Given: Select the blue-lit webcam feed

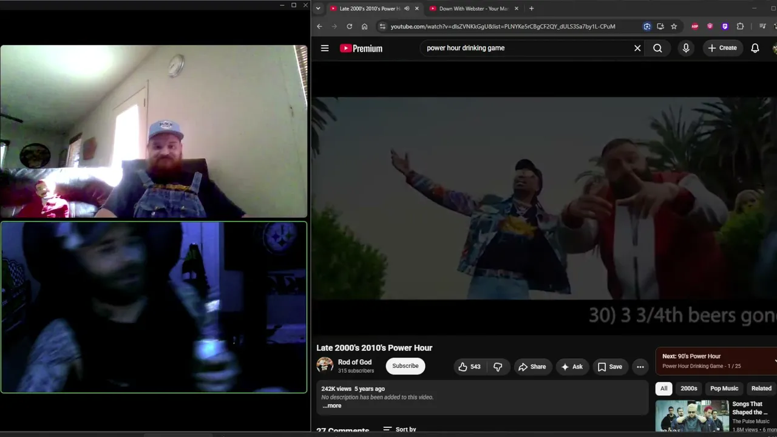Looking at the screenshot, I should coord(154,307).
